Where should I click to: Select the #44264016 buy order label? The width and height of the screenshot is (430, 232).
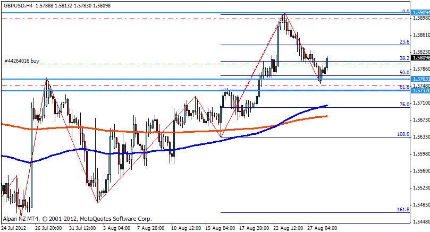22,61
